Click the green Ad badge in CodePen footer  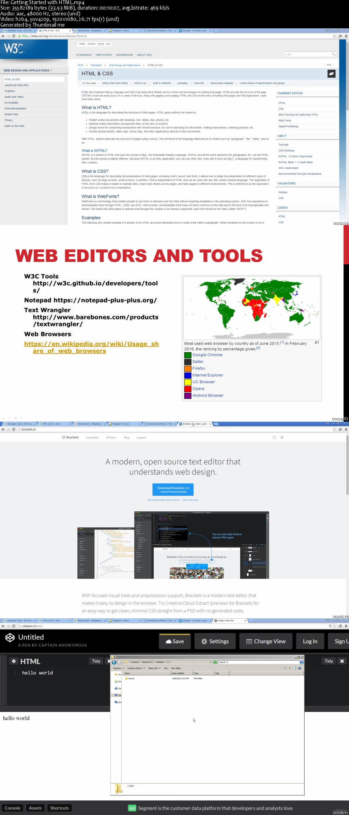click(x=132, y=808)
